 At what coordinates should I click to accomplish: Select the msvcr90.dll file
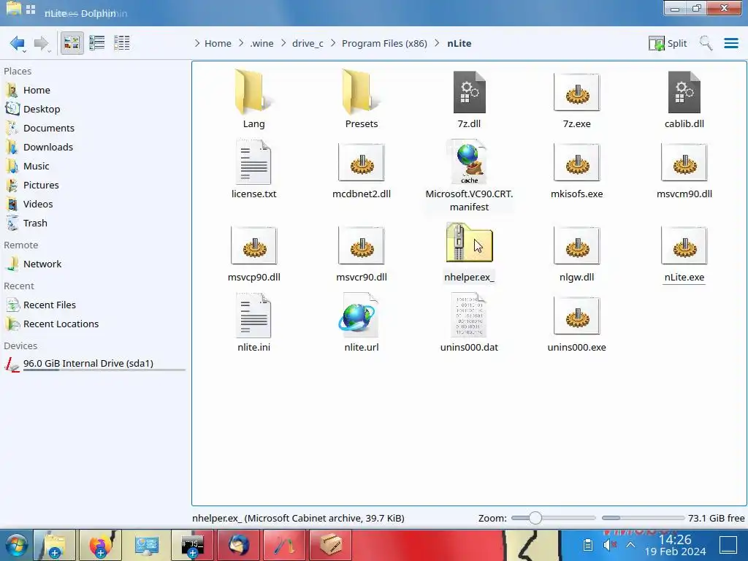pos(362,253)
